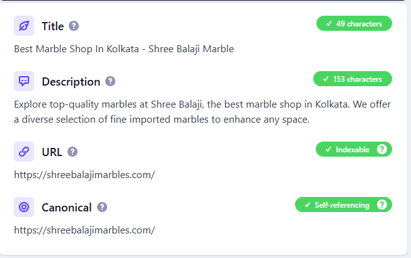The image size is (411, 258).
Task: Click the 153 characters badge
Action: point(352,79)
